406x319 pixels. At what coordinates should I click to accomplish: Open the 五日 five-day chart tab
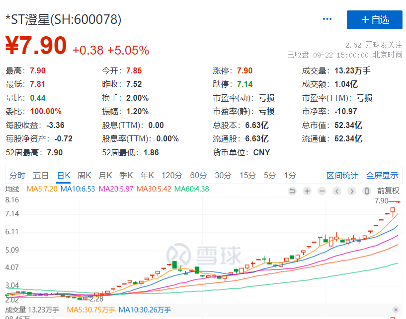pos(41,175)
